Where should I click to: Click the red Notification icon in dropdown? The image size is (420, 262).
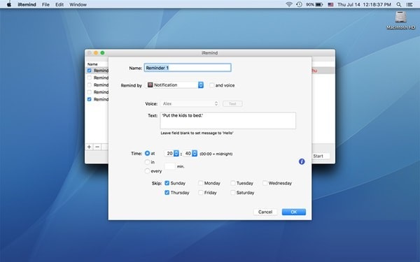(150, 85)
